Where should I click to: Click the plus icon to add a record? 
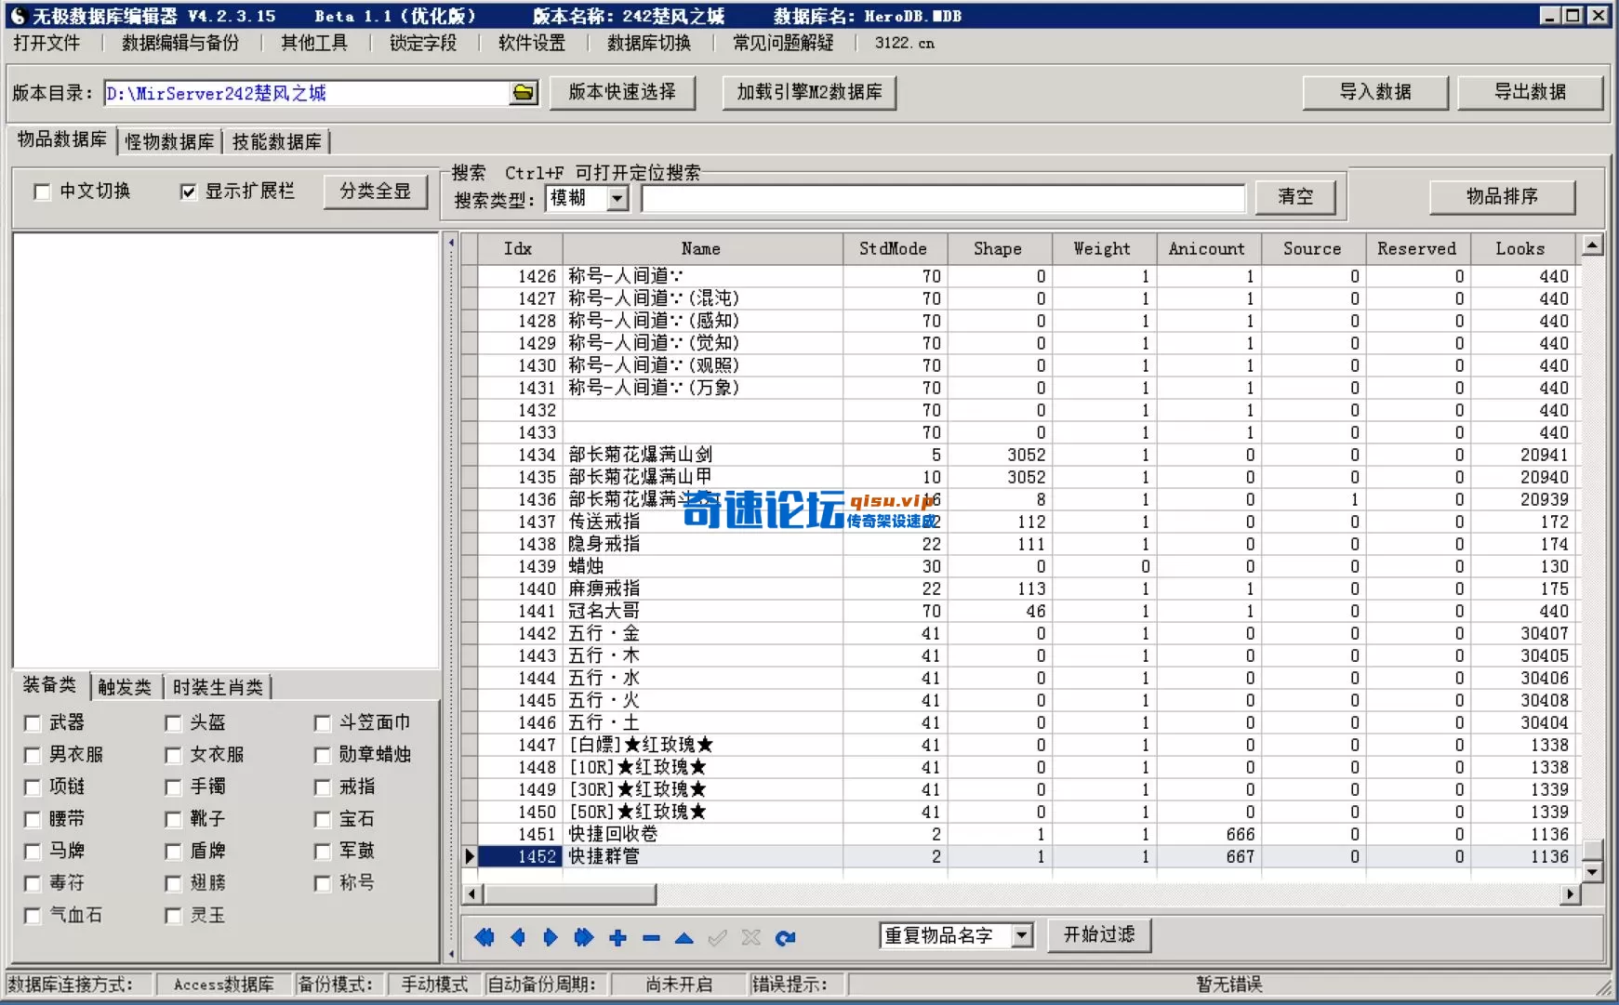click(x=617, y=938)
